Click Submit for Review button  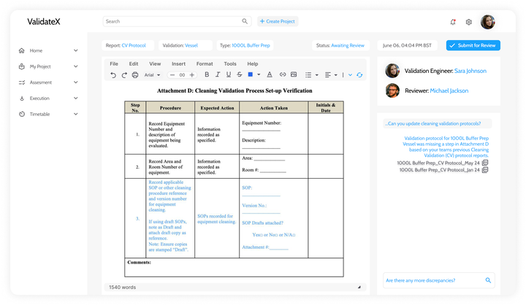click(473, 45)
